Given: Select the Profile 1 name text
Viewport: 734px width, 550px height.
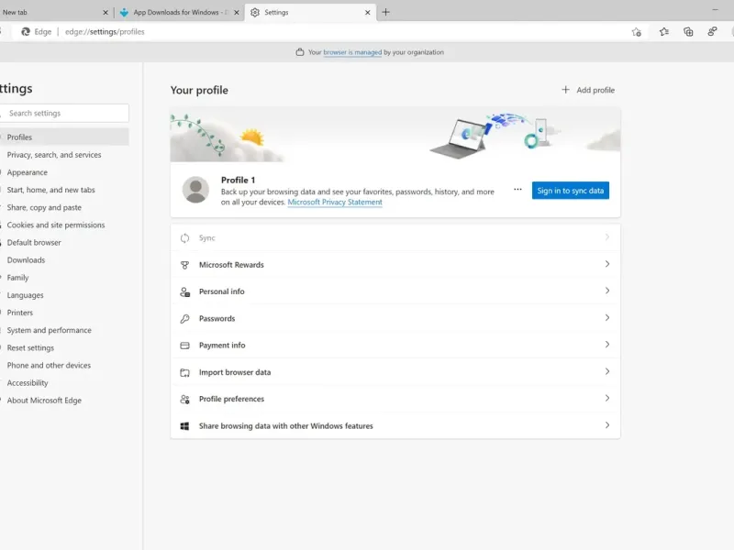Looking at the screenshot, I should [238, 180].
